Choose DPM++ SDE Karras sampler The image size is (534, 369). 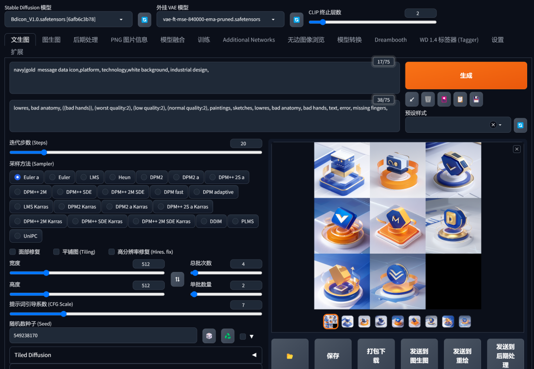click(x=97, y=221)
